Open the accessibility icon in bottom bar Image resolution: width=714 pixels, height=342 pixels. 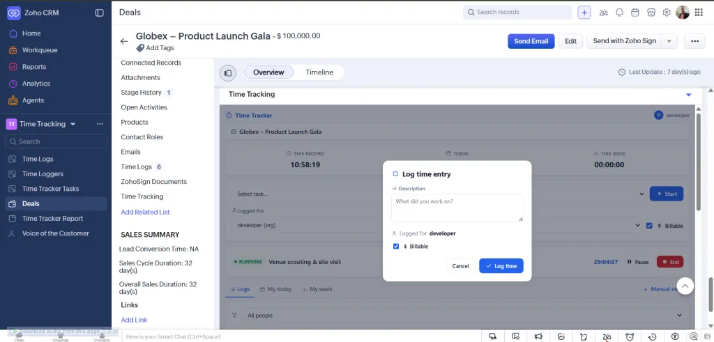coord(675,336)
